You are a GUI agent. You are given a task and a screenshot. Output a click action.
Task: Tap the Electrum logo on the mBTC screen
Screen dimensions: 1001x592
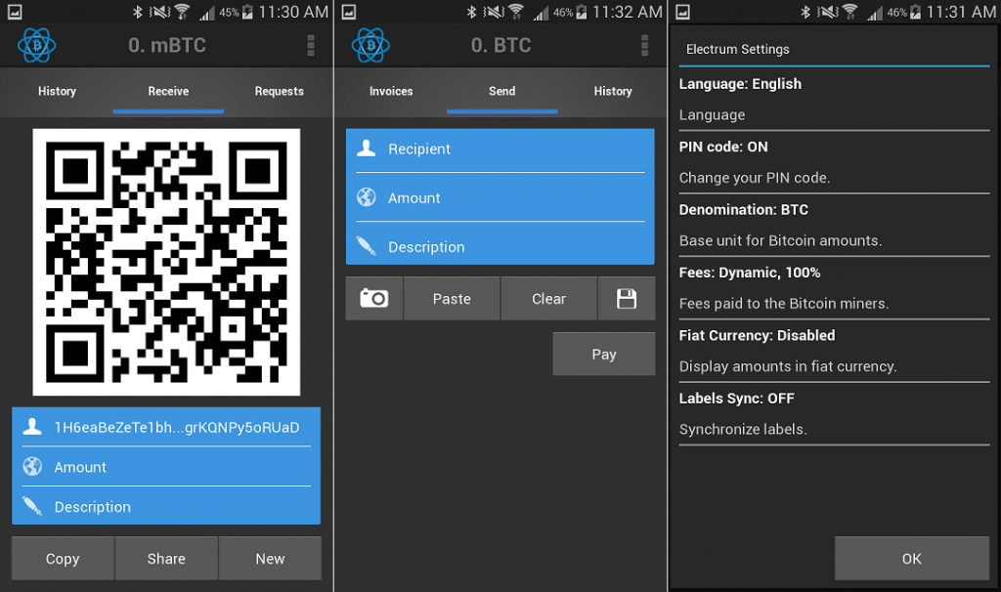pyautogui.click(x=36, y=45)
